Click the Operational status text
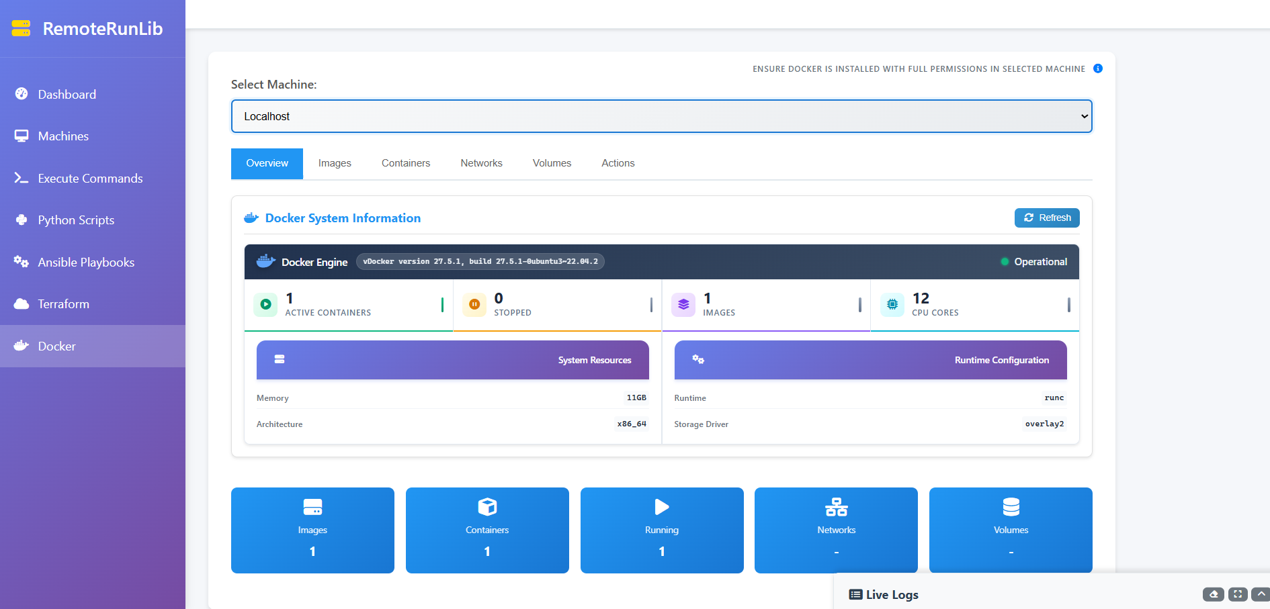The image size is (1270, 609). point(1040,262)
